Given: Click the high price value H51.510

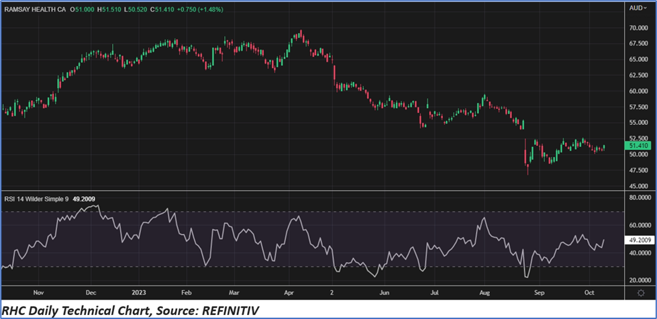Looking at the screenshot, I should pyautogui.click(x=110, y=9).
